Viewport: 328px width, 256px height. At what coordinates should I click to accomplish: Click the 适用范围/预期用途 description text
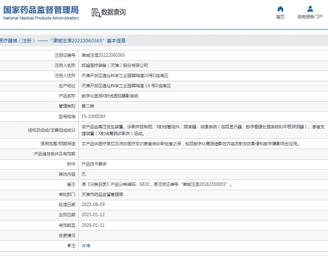point(190,144)
